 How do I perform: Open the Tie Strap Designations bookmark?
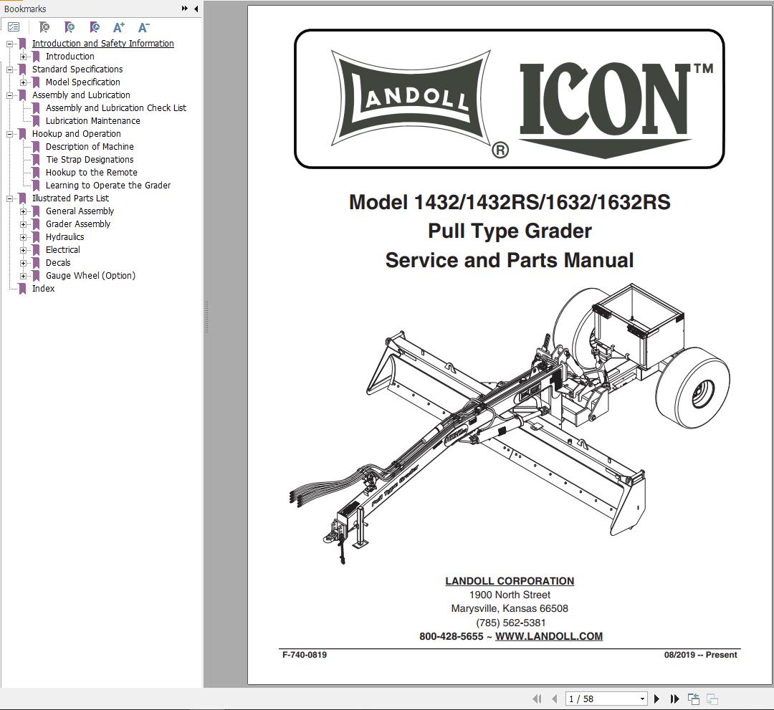click(x=90, y=159)
